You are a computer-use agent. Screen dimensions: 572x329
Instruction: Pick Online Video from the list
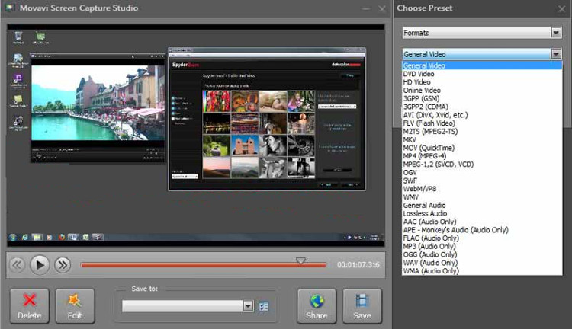click(482, 91)
